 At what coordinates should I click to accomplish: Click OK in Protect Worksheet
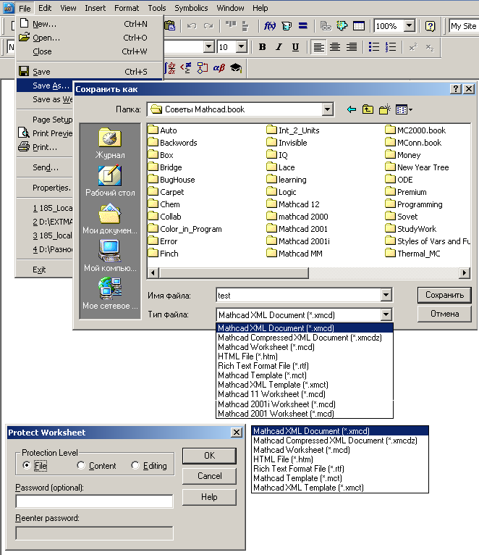tap(209, 456)
